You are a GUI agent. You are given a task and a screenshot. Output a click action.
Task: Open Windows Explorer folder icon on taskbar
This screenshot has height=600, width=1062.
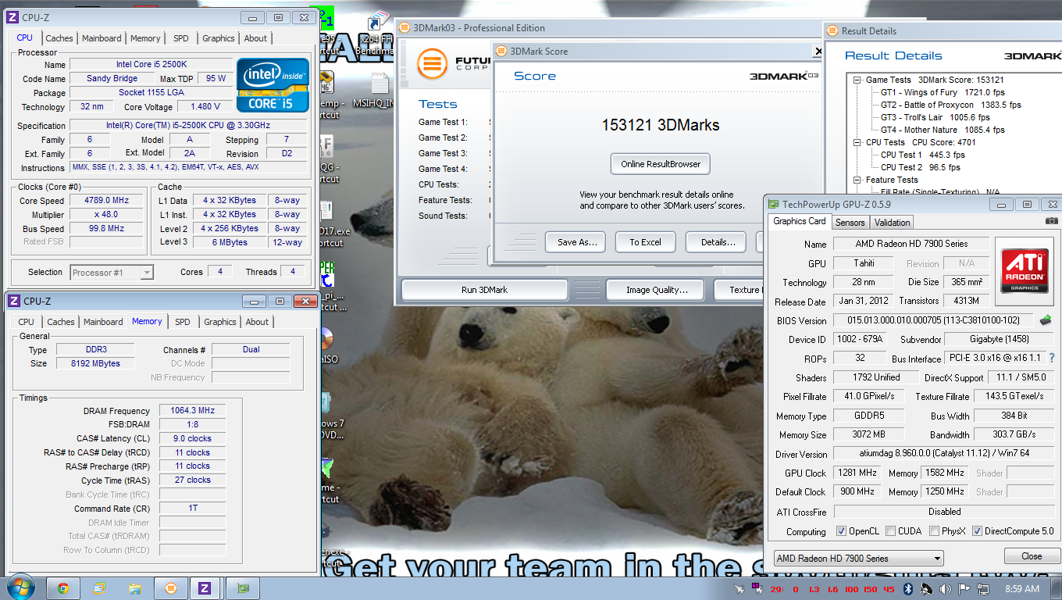click(x=134, y=588)
